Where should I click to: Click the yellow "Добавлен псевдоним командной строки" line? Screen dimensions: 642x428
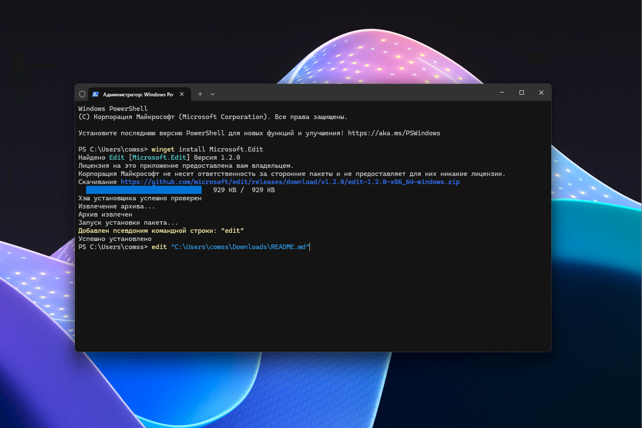click(161, 231)
